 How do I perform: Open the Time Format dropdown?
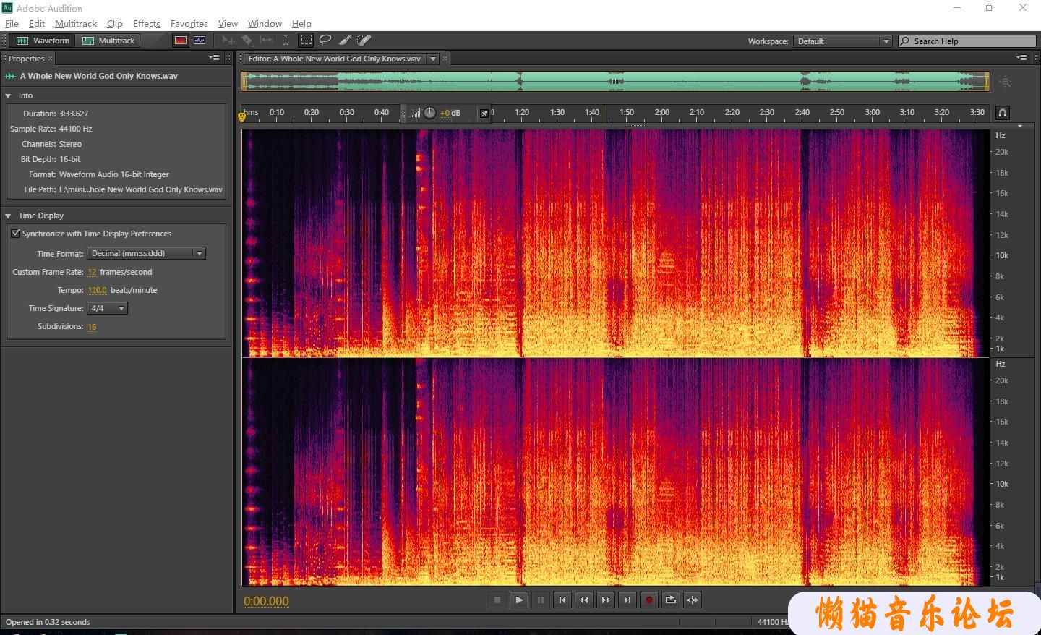pyautogui.click(x=147, y=253)
